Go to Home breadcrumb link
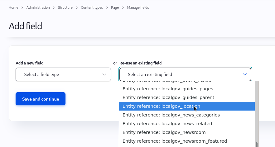The image size is (275, 147). (x=13, y=7)
